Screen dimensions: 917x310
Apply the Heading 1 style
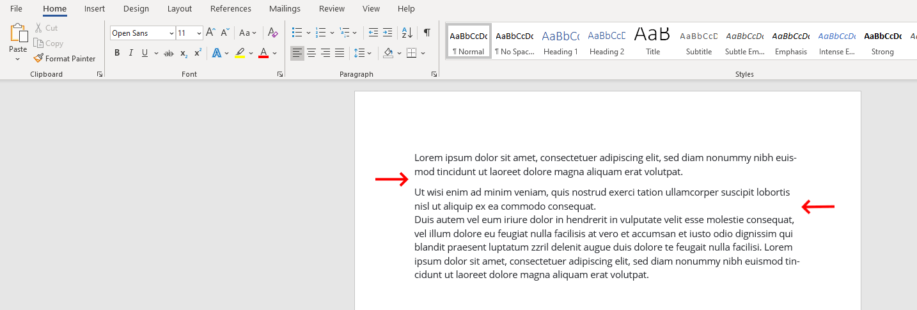[561, 43]
